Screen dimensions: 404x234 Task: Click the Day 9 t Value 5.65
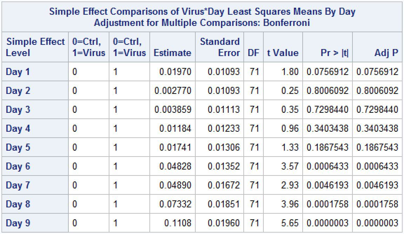(290, 223)
